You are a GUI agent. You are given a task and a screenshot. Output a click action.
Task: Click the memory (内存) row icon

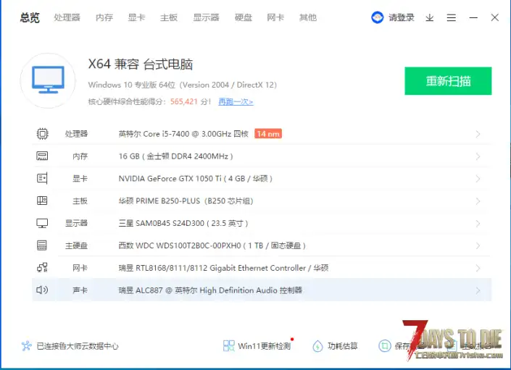click(x=42, y=156)
